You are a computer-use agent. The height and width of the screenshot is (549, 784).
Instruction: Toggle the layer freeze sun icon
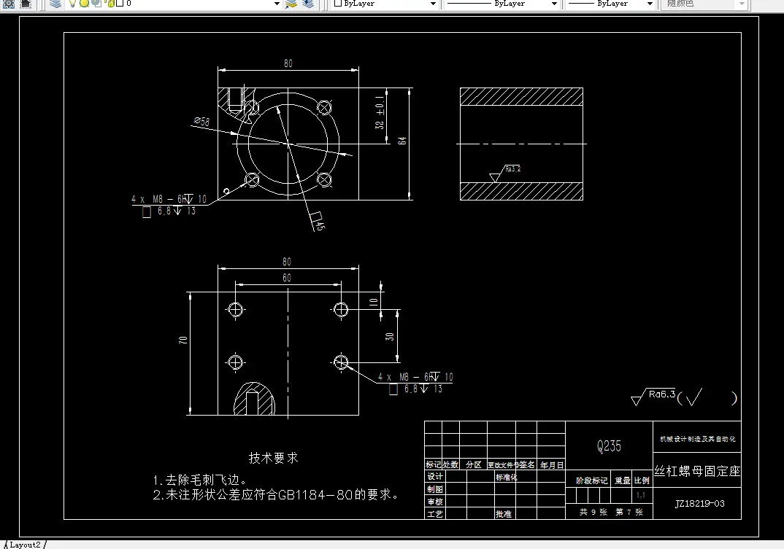click(x=84, y=4)
